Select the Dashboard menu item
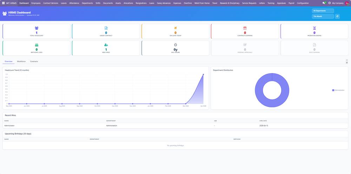 [x=24, y=3]
